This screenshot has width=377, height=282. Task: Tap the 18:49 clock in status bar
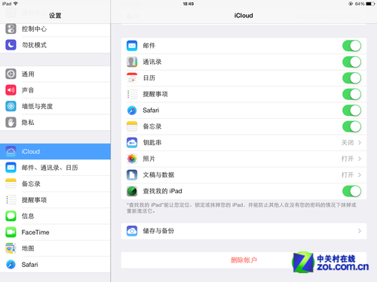(188, 4)
